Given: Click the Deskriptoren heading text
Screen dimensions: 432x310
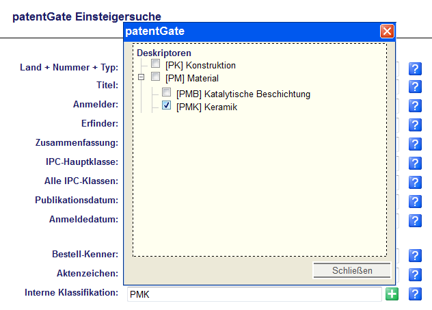Looking at the screenshot, I should tap(164, 53).
